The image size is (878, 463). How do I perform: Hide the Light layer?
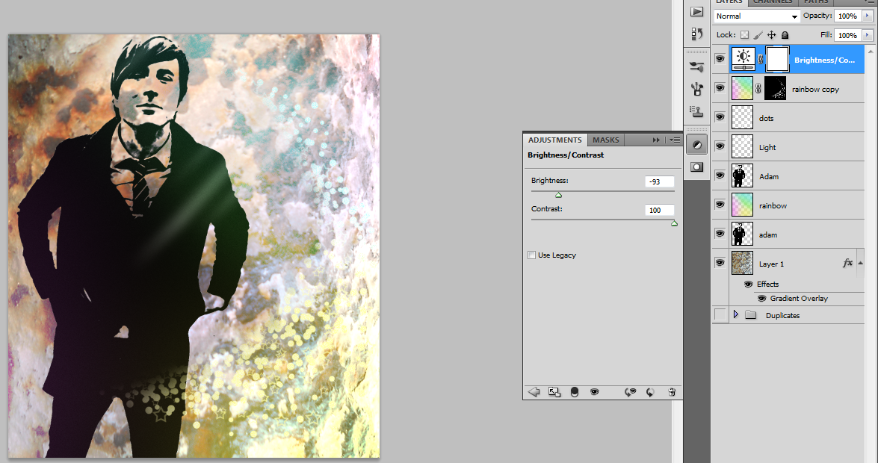pyautogui.click(x=720, y=146)
